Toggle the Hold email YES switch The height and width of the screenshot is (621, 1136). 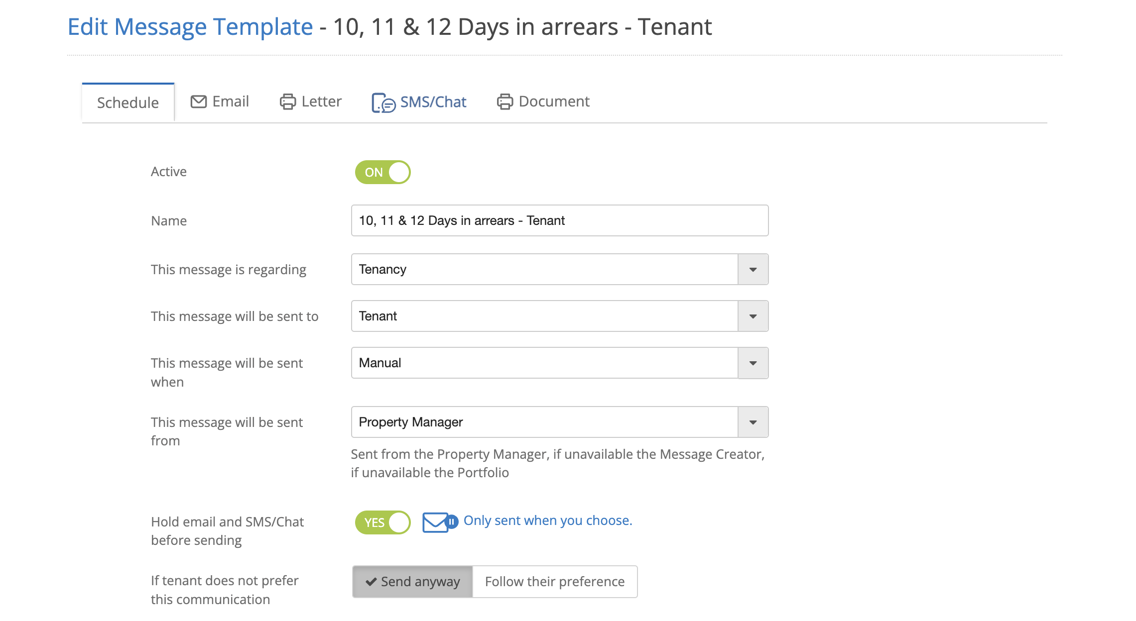point(382,522)
